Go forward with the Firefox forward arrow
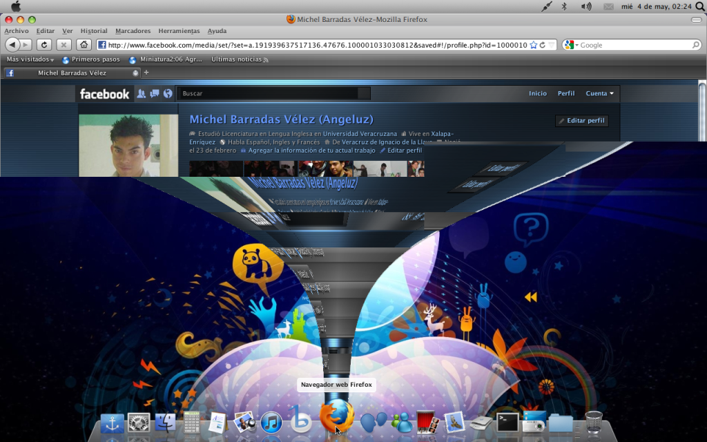The width and height of the screenshot is (707, 442). coord(26,45)
